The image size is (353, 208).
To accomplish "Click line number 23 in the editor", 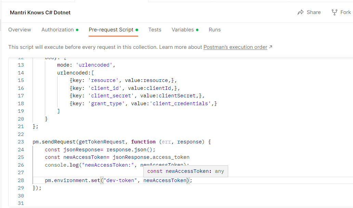I will [x=21, y=141].
